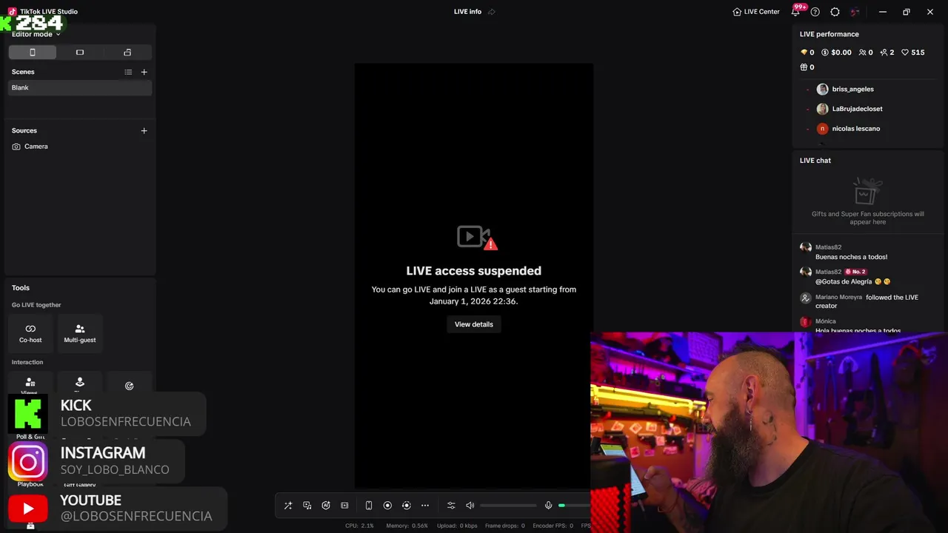Select the dual portrait-landscape layout mode

(x=127, y=53)
